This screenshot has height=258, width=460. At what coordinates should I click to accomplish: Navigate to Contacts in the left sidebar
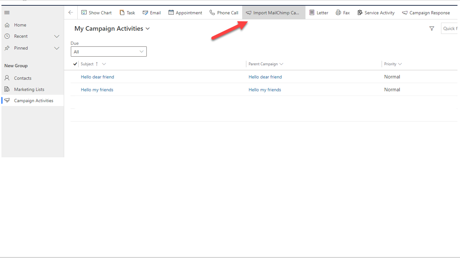[23, 78]
